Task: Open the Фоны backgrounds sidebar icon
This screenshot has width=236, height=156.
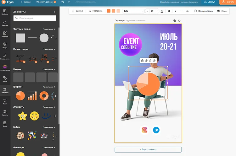Action: [x=5, y=124]
